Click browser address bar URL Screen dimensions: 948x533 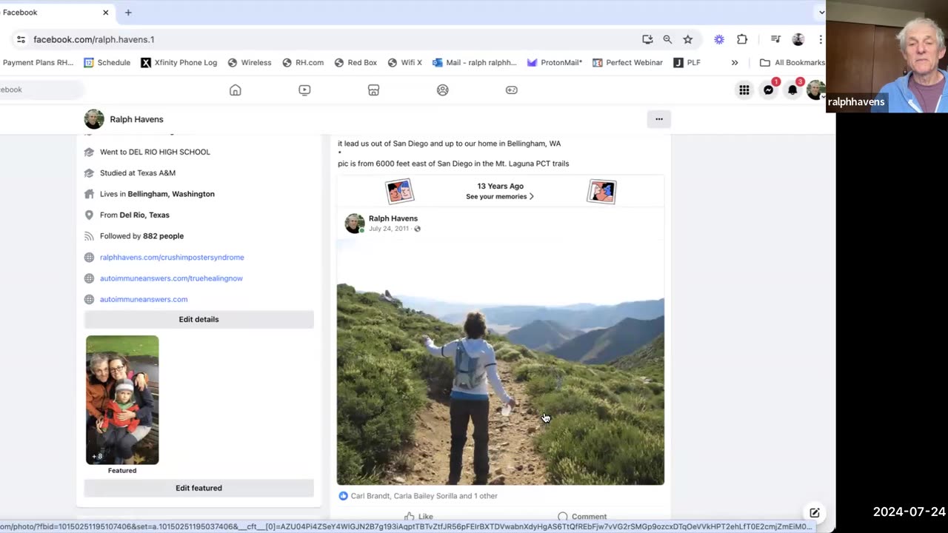point(94,39)
